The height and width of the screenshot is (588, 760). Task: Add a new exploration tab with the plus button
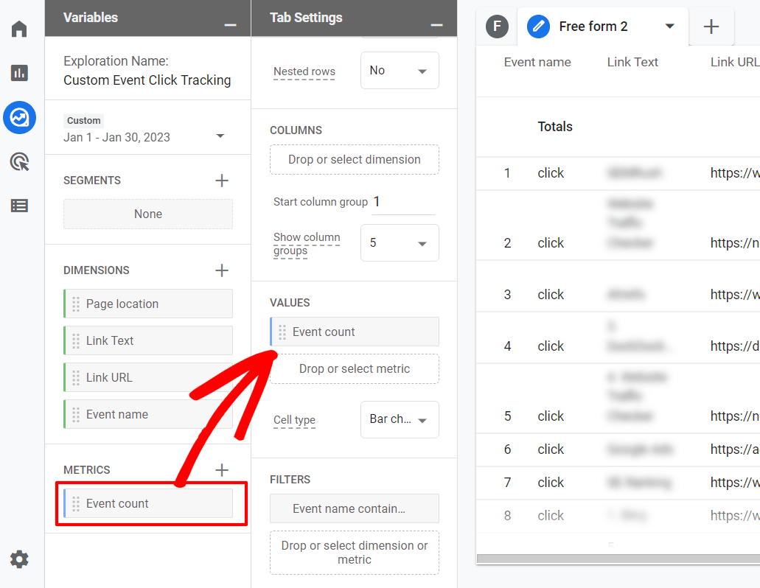point(711,27)
